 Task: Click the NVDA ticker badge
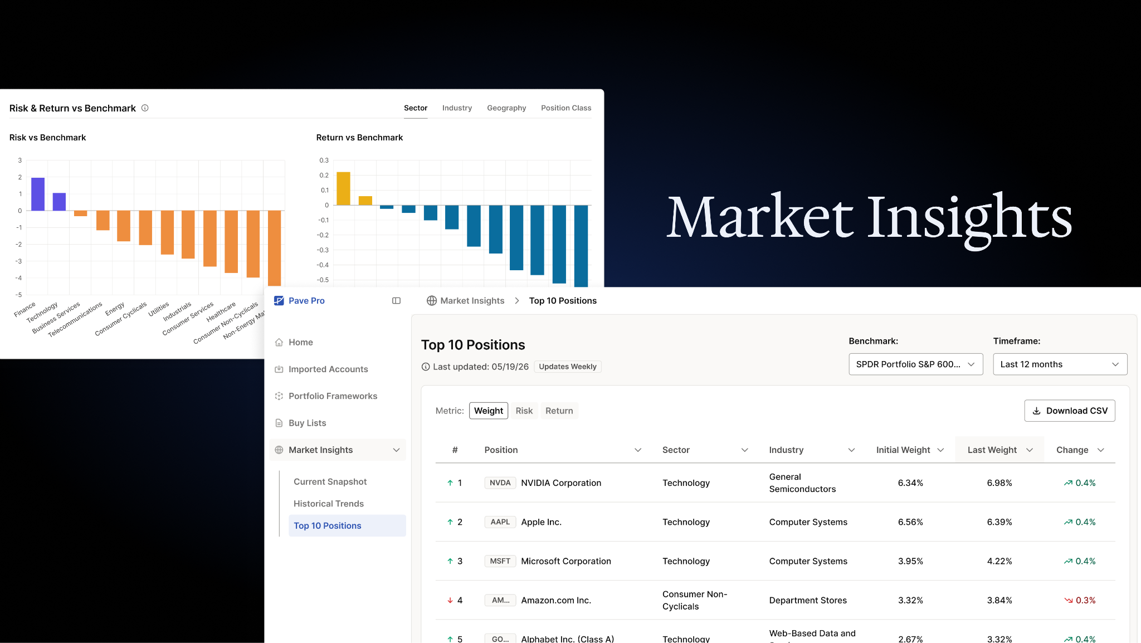[x=500, y=483]
